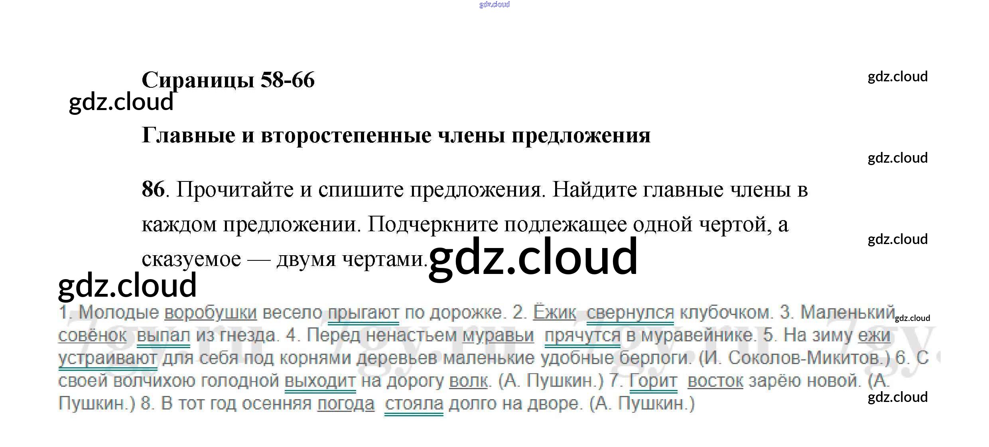The image size is (989, 447).
Task: Click the double-underlined word 'свернулся'
Action: (x=630, y=313)
